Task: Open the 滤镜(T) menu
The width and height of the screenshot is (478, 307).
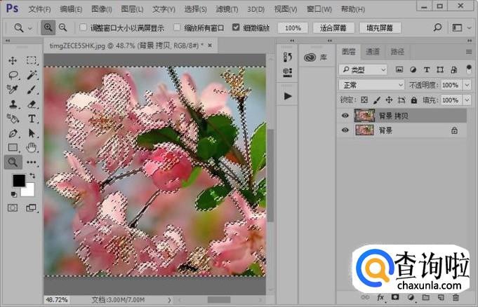Action: (227, 9)
